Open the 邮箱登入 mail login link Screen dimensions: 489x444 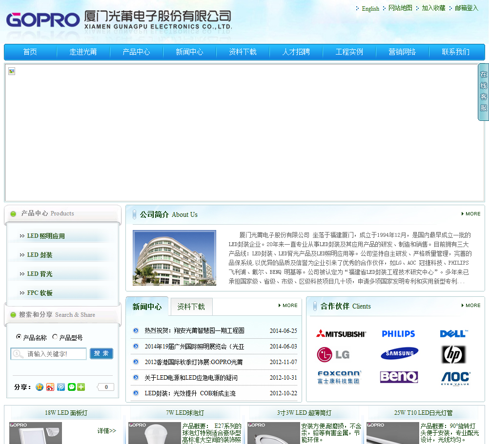[x=467, y=8]
